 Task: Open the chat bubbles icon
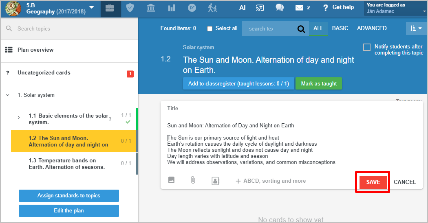[x=280, y=8]
